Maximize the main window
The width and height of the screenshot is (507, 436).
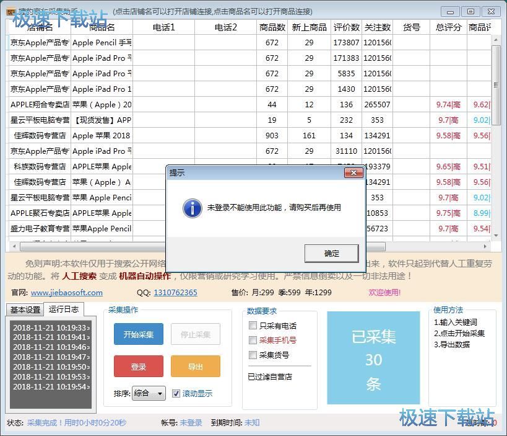point(470,12)
